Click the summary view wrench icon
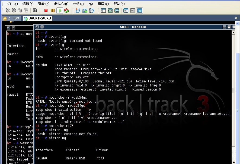The width and height of the screenshot is (240, 164). 126,11
